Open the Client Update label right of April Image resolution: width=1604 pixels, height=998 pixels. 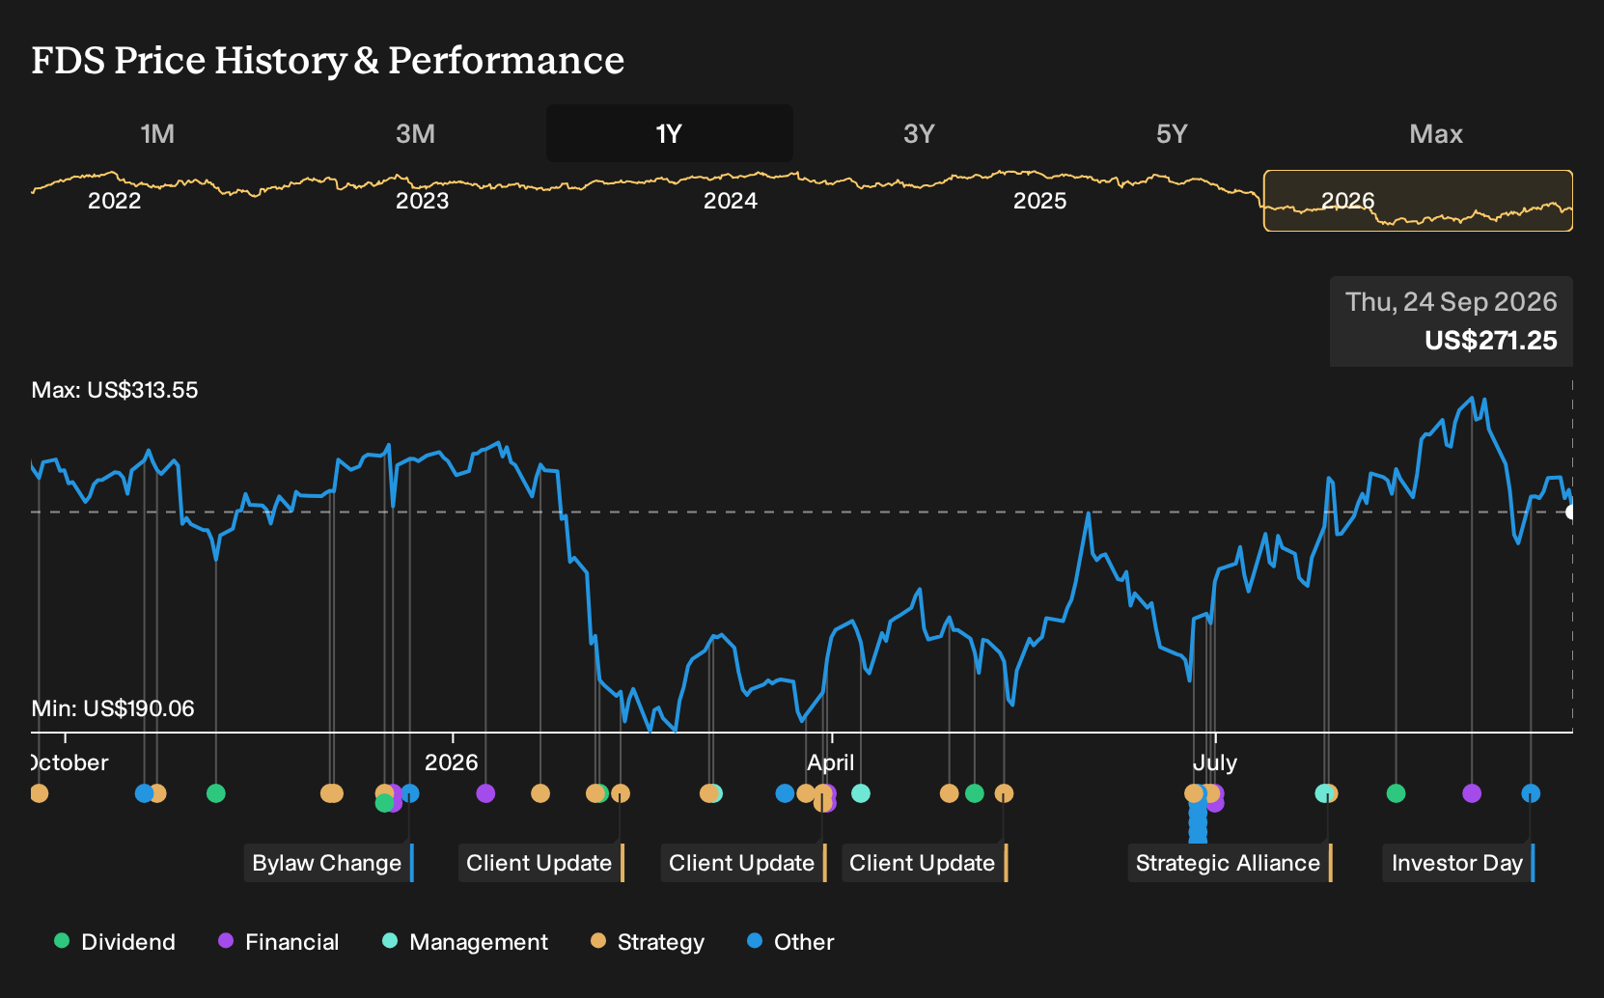coord(925,863)
